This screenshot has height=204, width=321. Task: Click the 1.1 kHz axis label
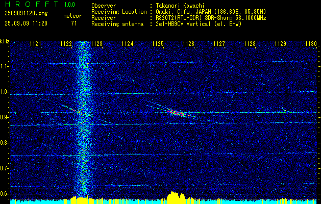(x=4, y=66)
